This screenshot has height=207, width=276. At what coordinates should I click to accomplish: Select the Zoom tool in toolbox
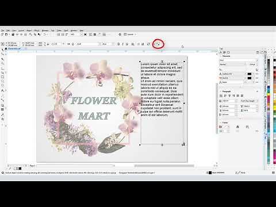[x=2, y=63]
